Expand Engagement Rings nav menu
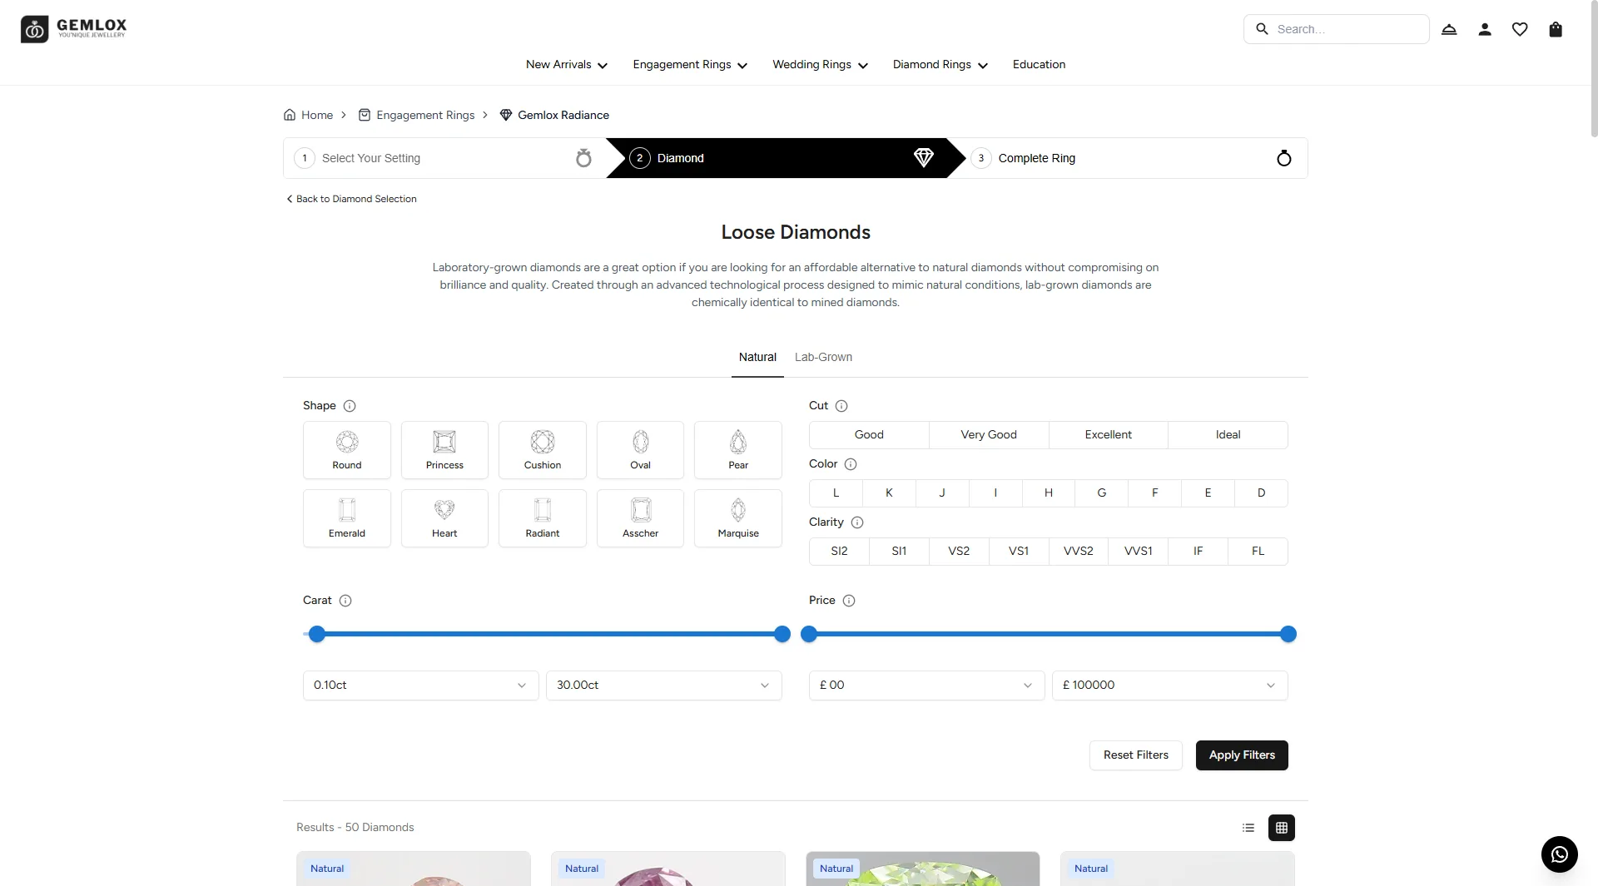Screen dimensions: 1598x886 689,65
